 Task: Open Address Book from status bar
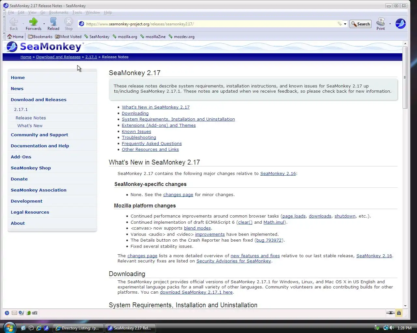pos(28,313)
